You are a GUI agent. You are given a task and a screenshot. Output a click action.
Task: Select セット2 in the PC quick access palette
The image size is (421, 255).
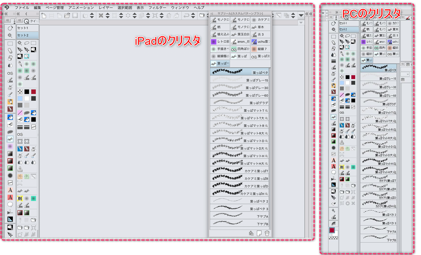click(x=349, y=29)
